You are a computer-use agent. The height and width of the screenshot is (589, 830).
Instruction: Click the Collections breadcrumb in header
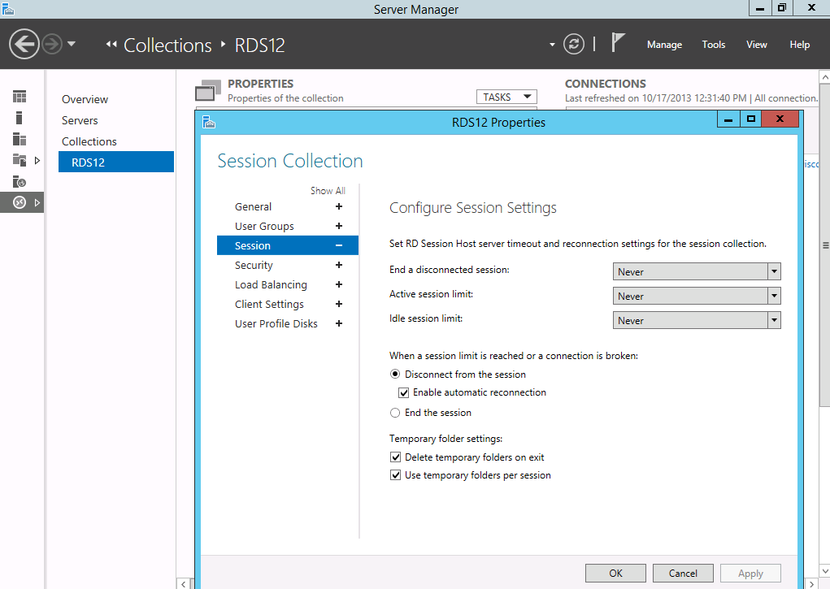[167, 45]
